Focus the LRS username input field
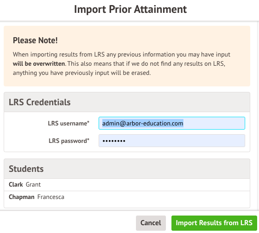 coord(172,123)
